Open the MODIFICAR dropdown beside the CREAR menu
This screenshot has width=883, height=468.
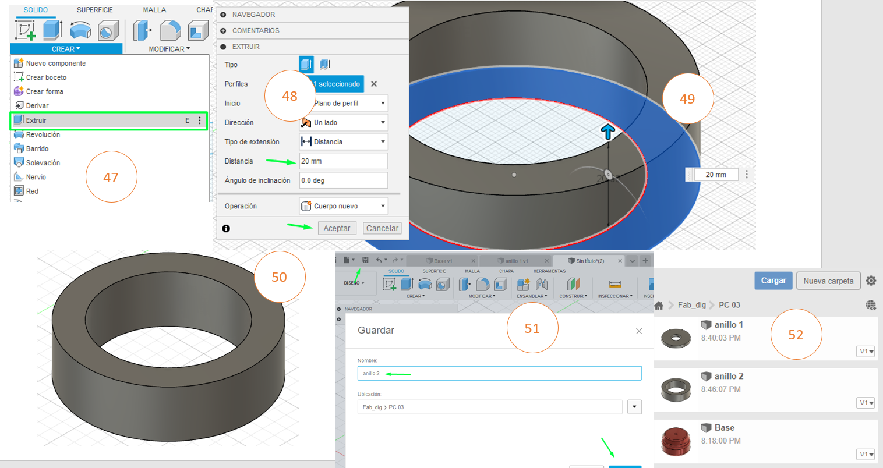[169, 49]
